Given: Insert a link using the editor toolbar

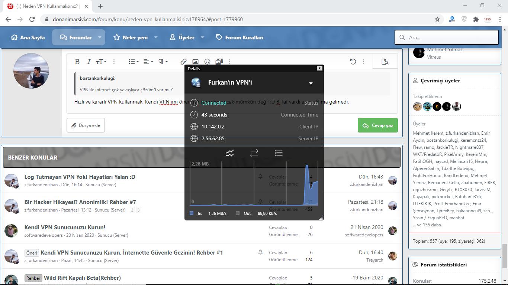Looking at the screenshot, I should click(183, 62).
